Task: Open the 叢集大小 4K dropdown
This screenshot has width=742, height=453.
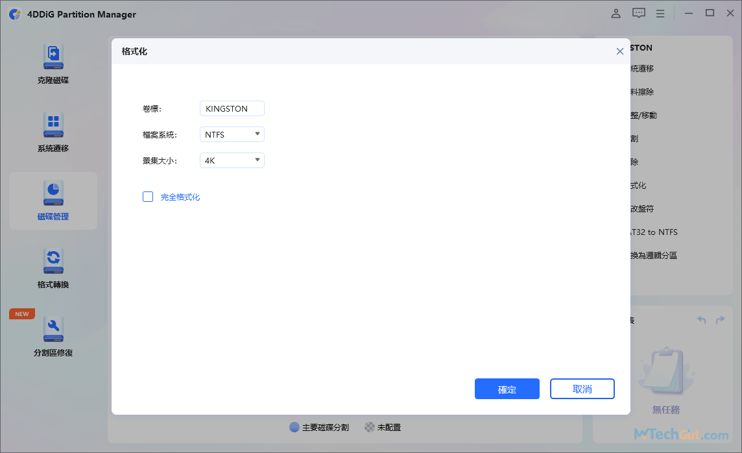Action: pyautogui.click(x=232, y=160)
